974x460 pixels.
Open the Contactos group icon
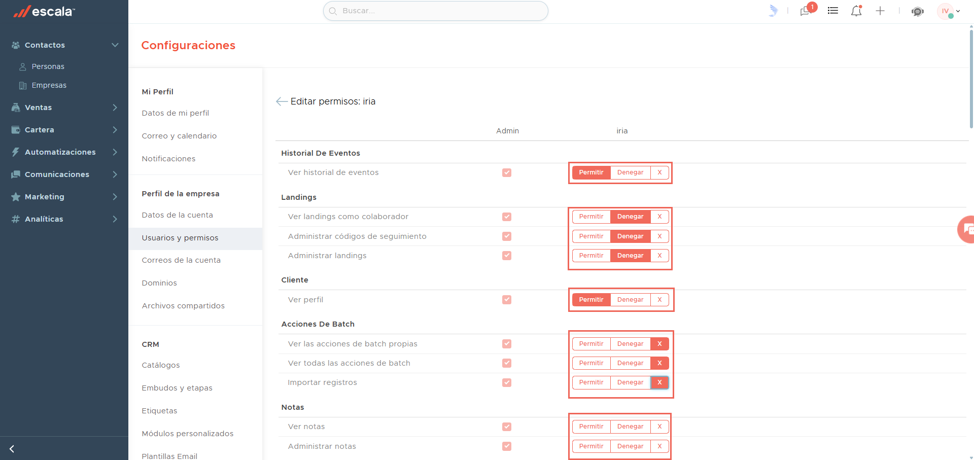tap(16, 45)
